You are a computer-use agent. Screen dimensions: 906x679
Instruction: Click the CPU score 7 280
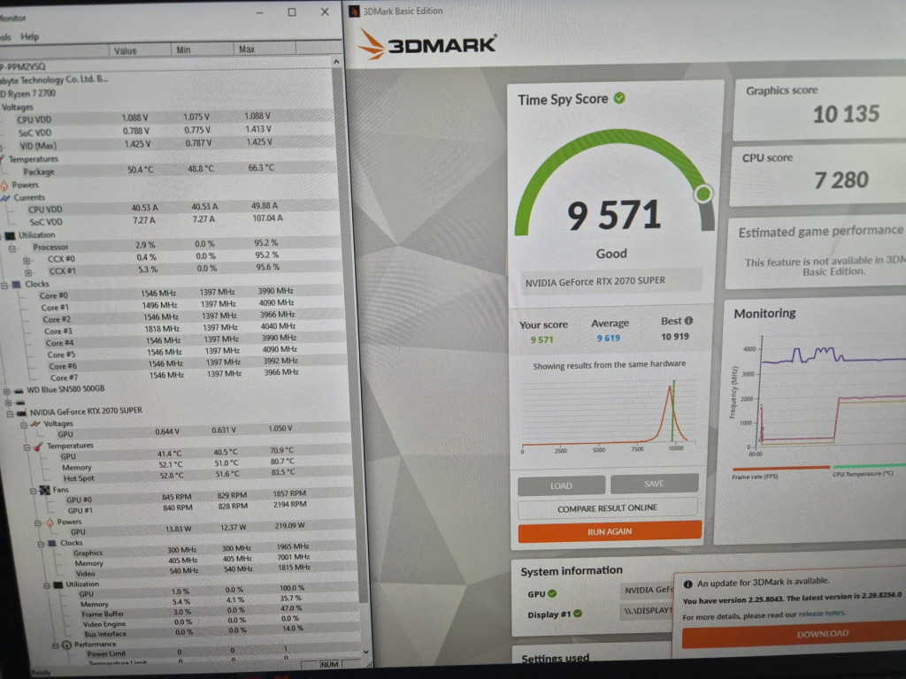(x=841, y=180)
